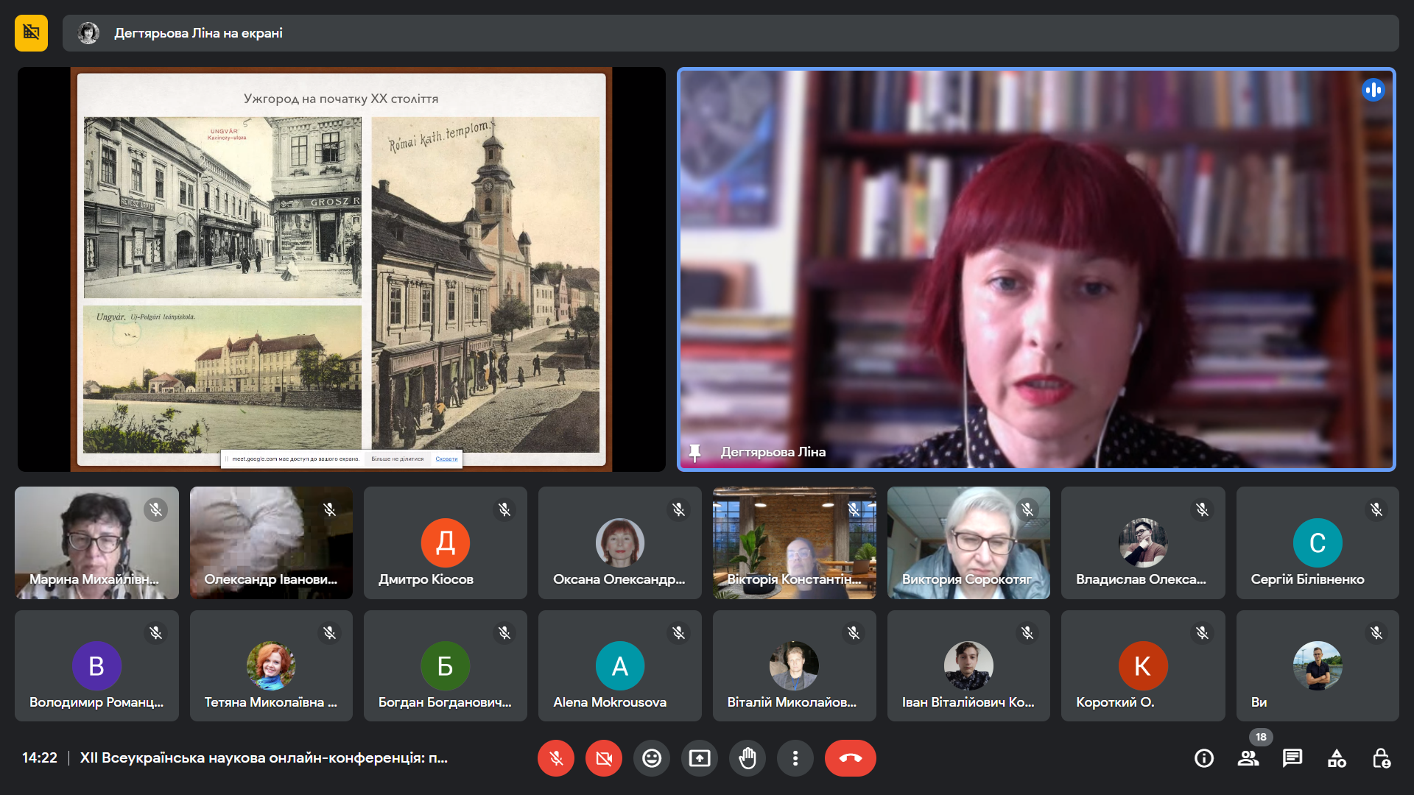Toggle microphone mute button

pyautogui.click(x=556, y=758)
